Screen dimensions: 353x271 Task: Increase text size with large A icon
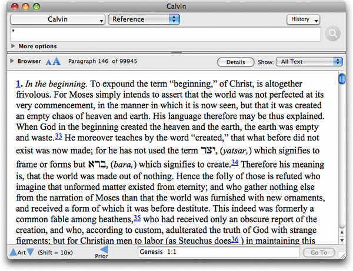56,61
